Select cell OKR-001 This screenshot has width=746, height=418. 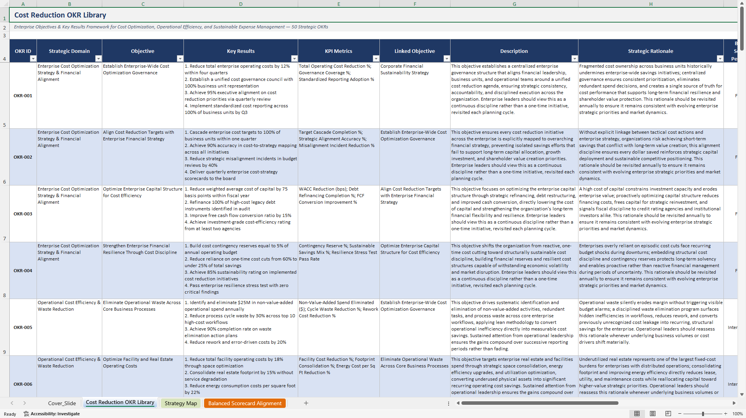pyautogui.click(x=23, y=96)
